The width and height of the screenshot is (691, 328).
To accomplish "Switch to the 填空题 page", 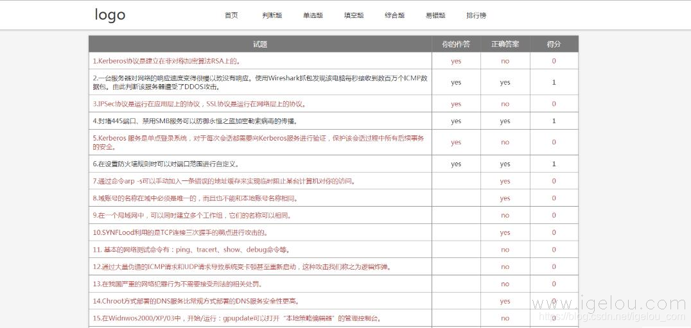I will tap(354, 15).
